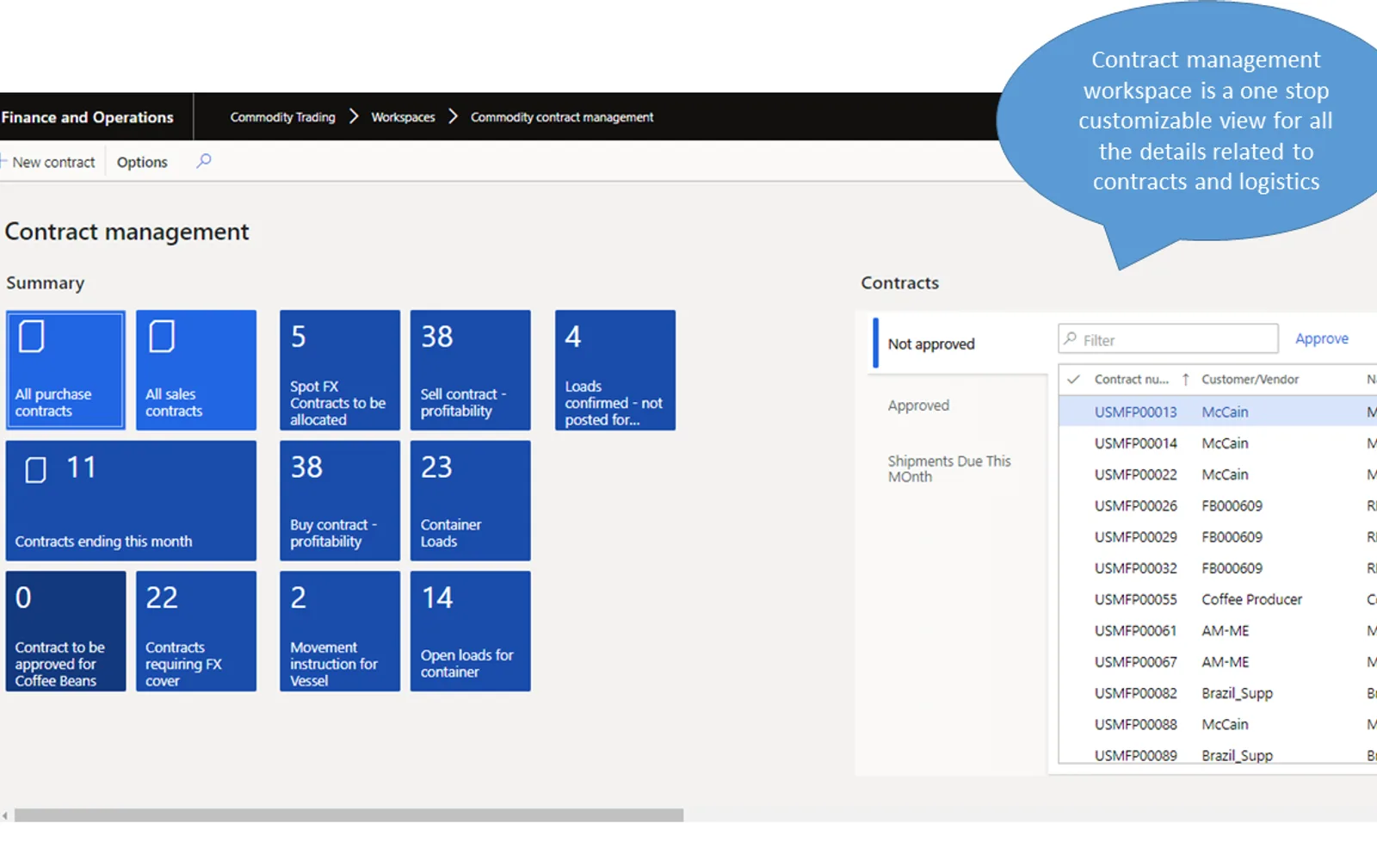Select Coffee Producer vendor cell
1377x861 pixels.
[1251, 599]
